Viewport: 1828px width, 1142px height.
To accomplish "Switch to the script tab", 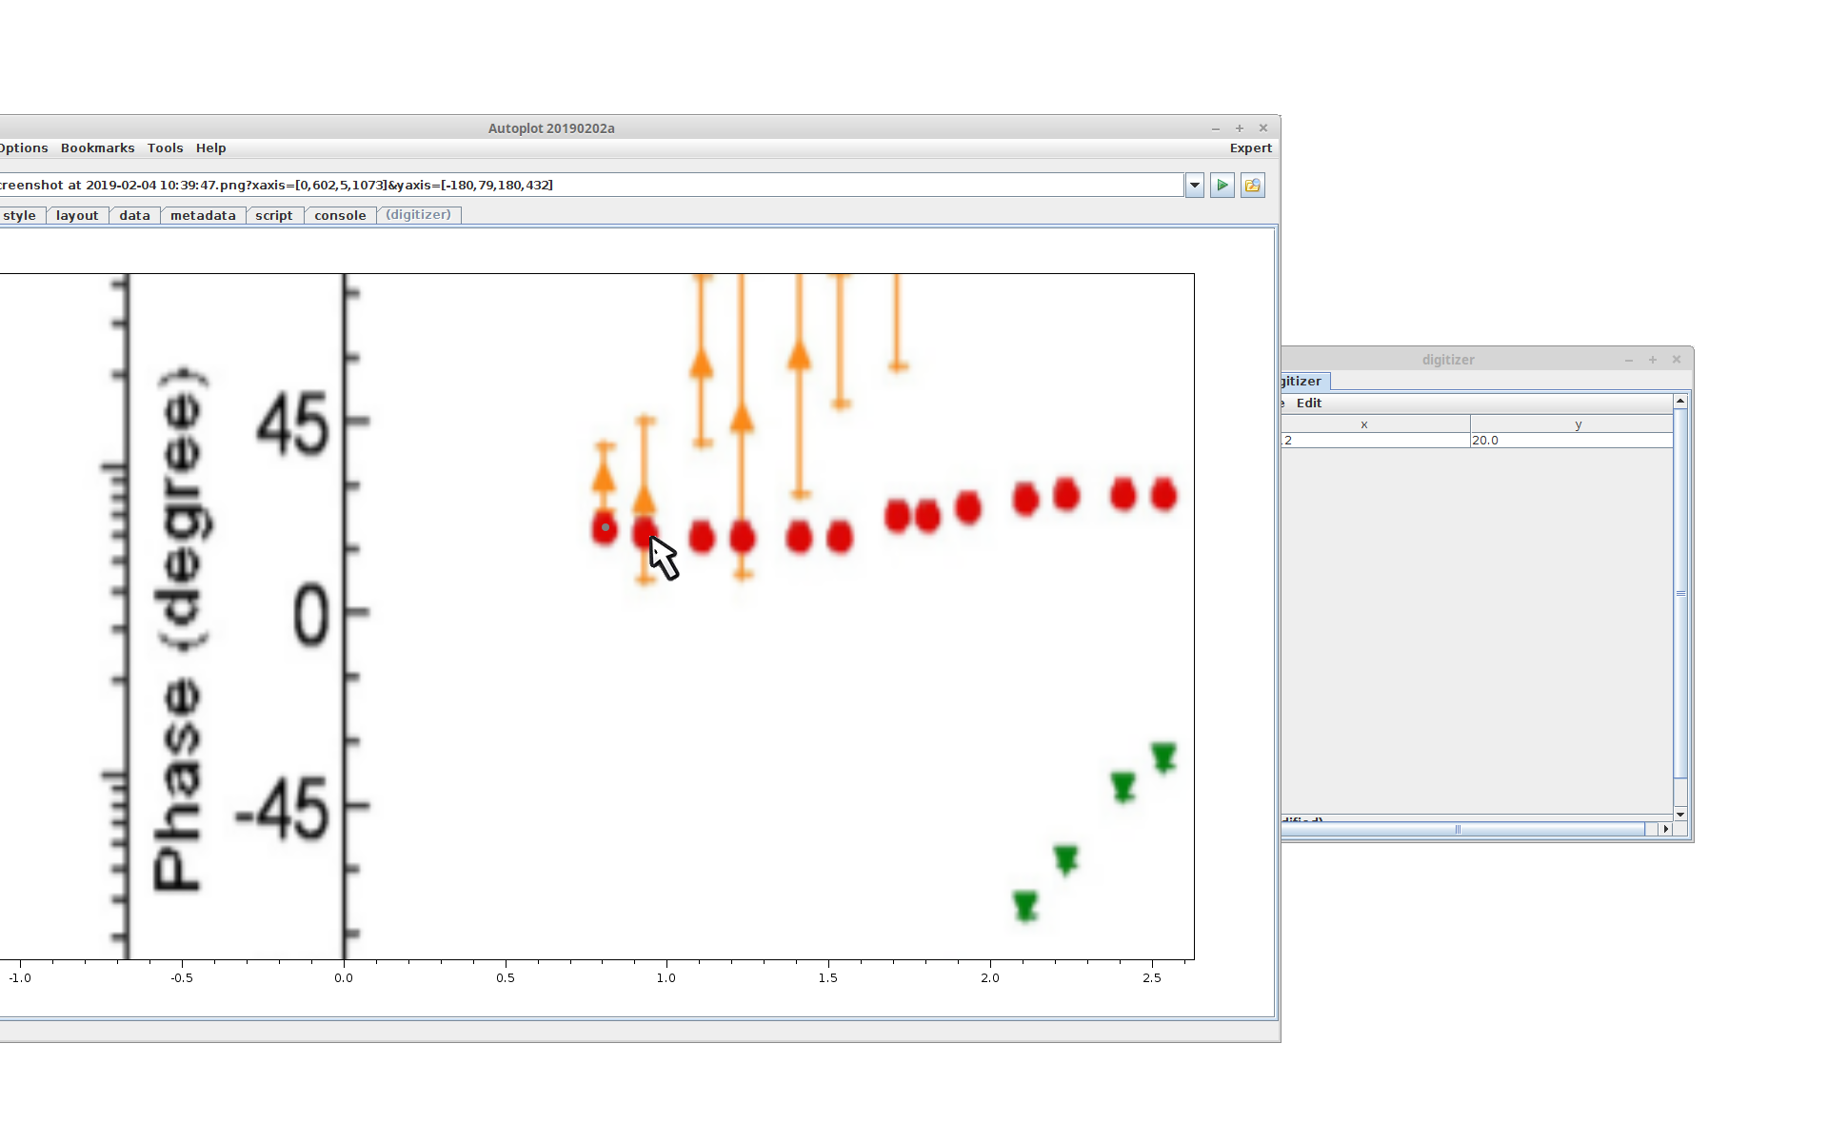I will pos(273,216).
